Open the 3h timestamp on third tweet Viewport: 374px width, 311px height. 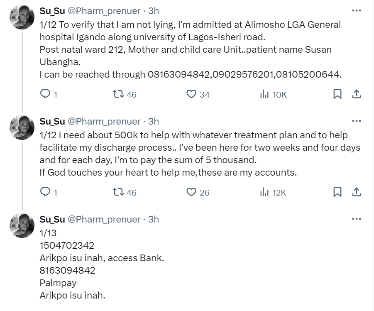tap(154, 219)
